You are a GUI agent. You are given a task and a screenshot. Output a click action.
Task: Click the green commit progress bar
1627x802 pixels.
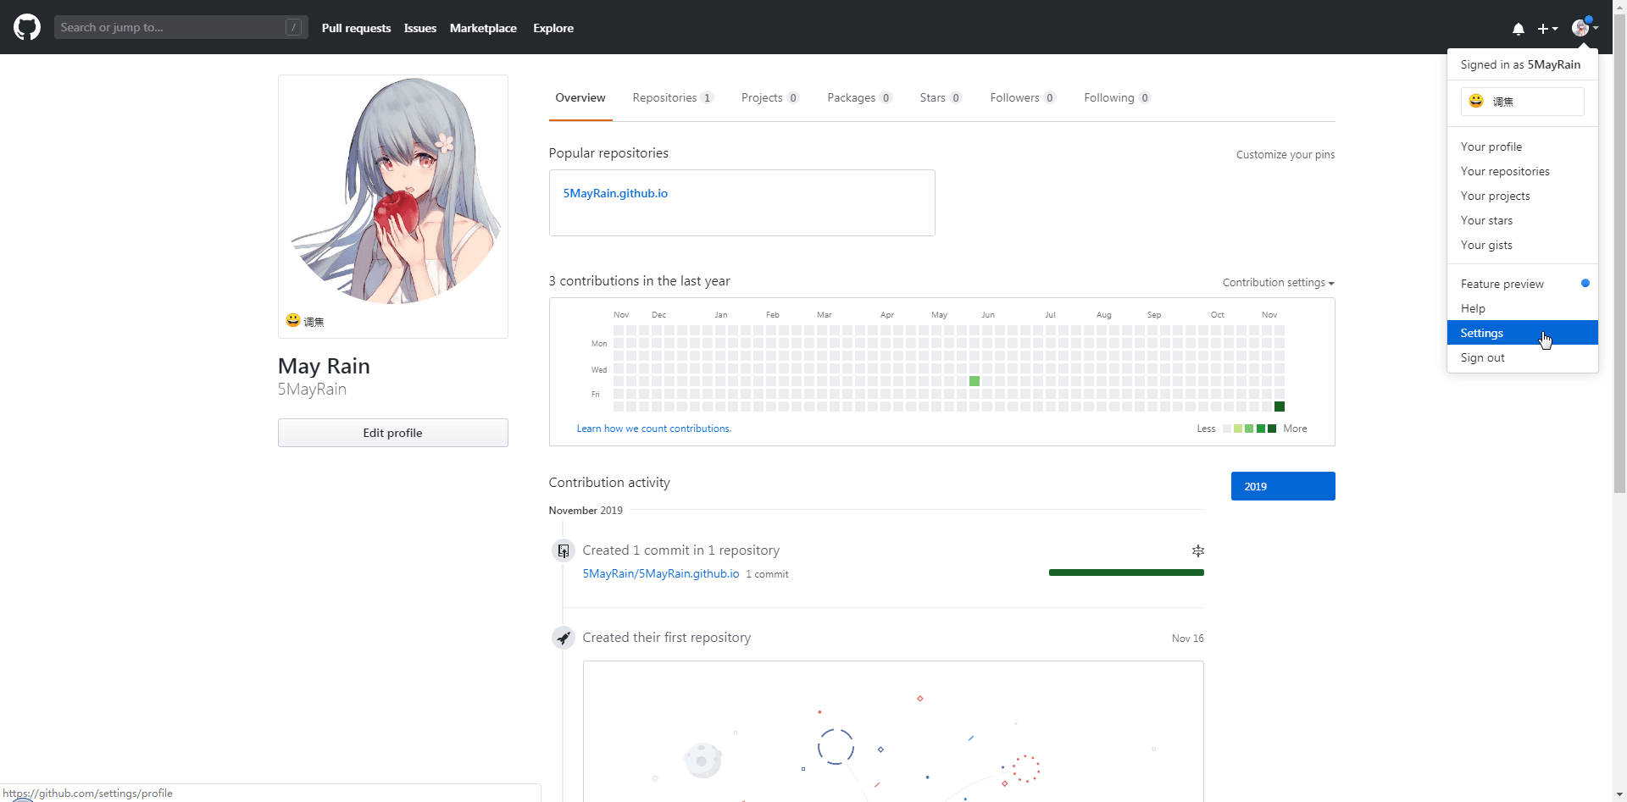[x=1126, y=573]
